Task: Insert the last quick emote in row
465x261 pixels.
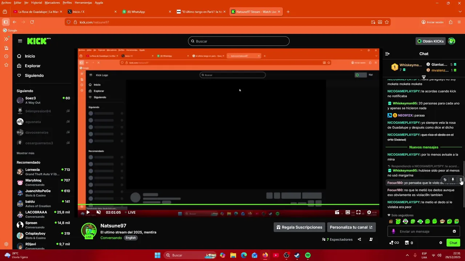Action: 457,221
